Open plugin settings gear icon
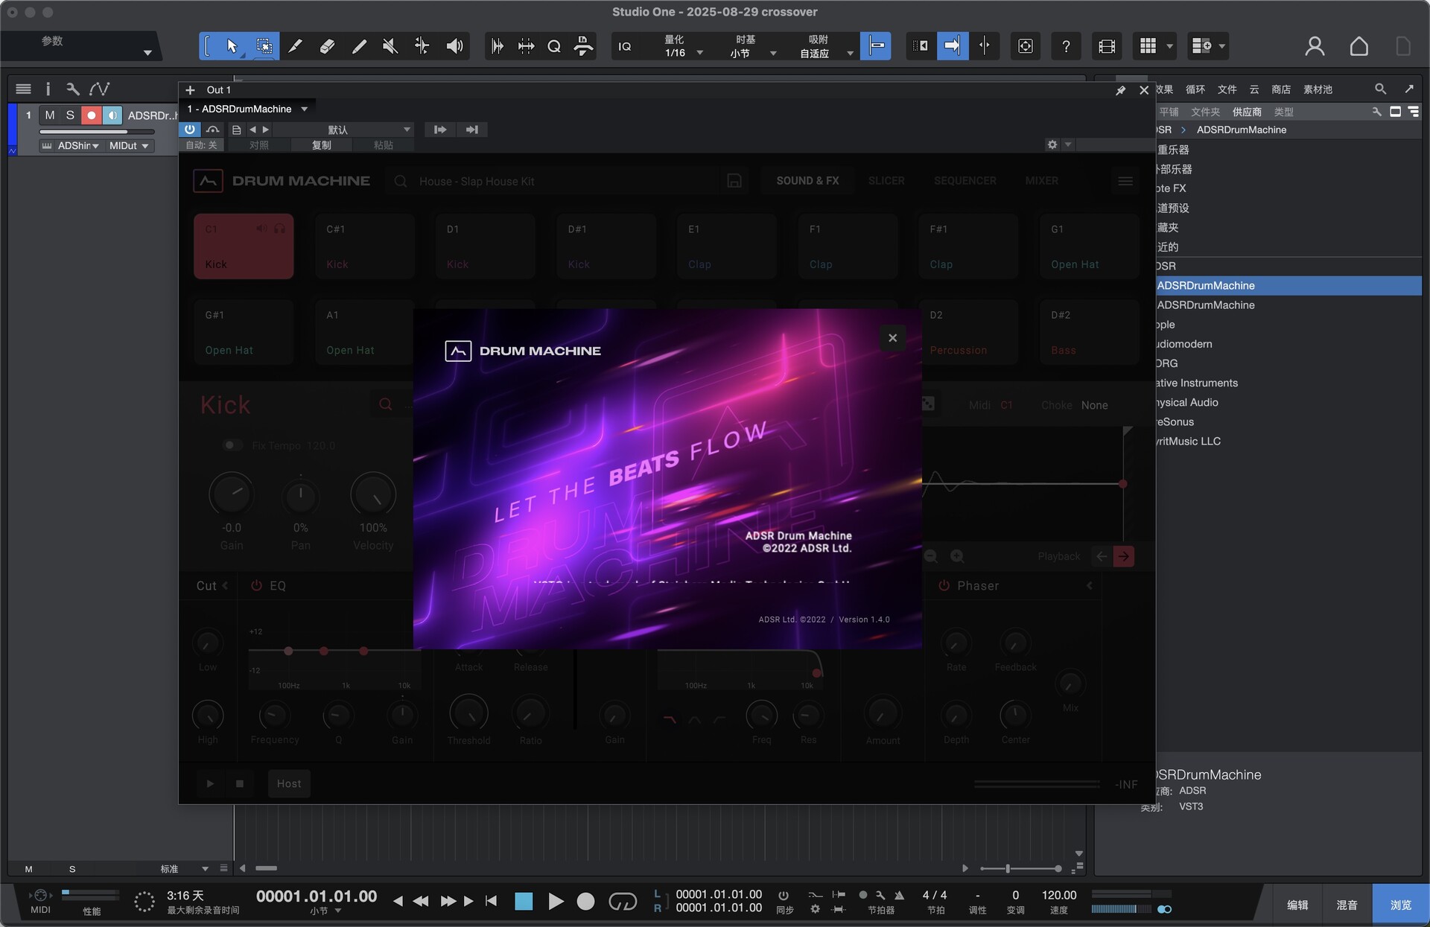The height and width of the screenshot is (927, 1430). 1052,144
